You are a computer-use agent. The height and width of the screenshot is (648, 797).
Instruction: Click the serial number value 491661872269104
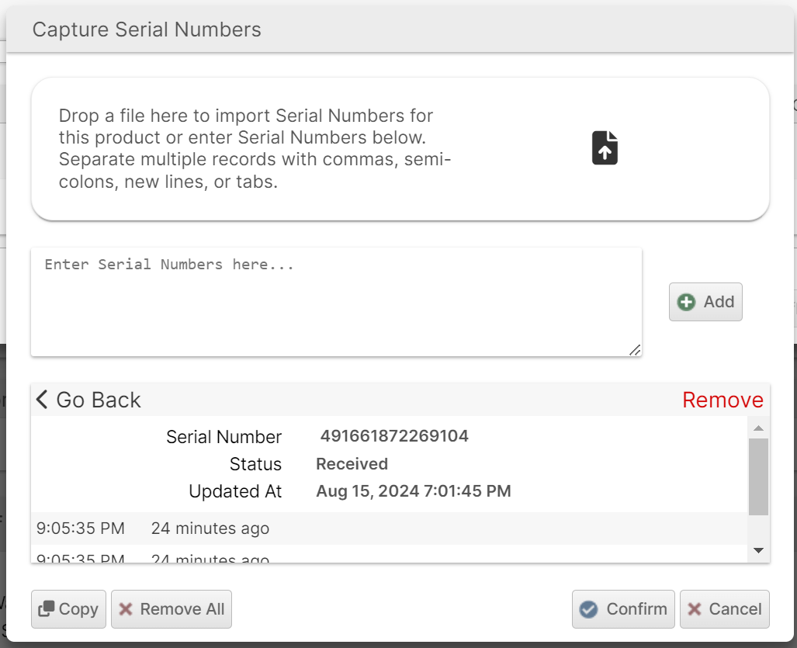(394, 436)
